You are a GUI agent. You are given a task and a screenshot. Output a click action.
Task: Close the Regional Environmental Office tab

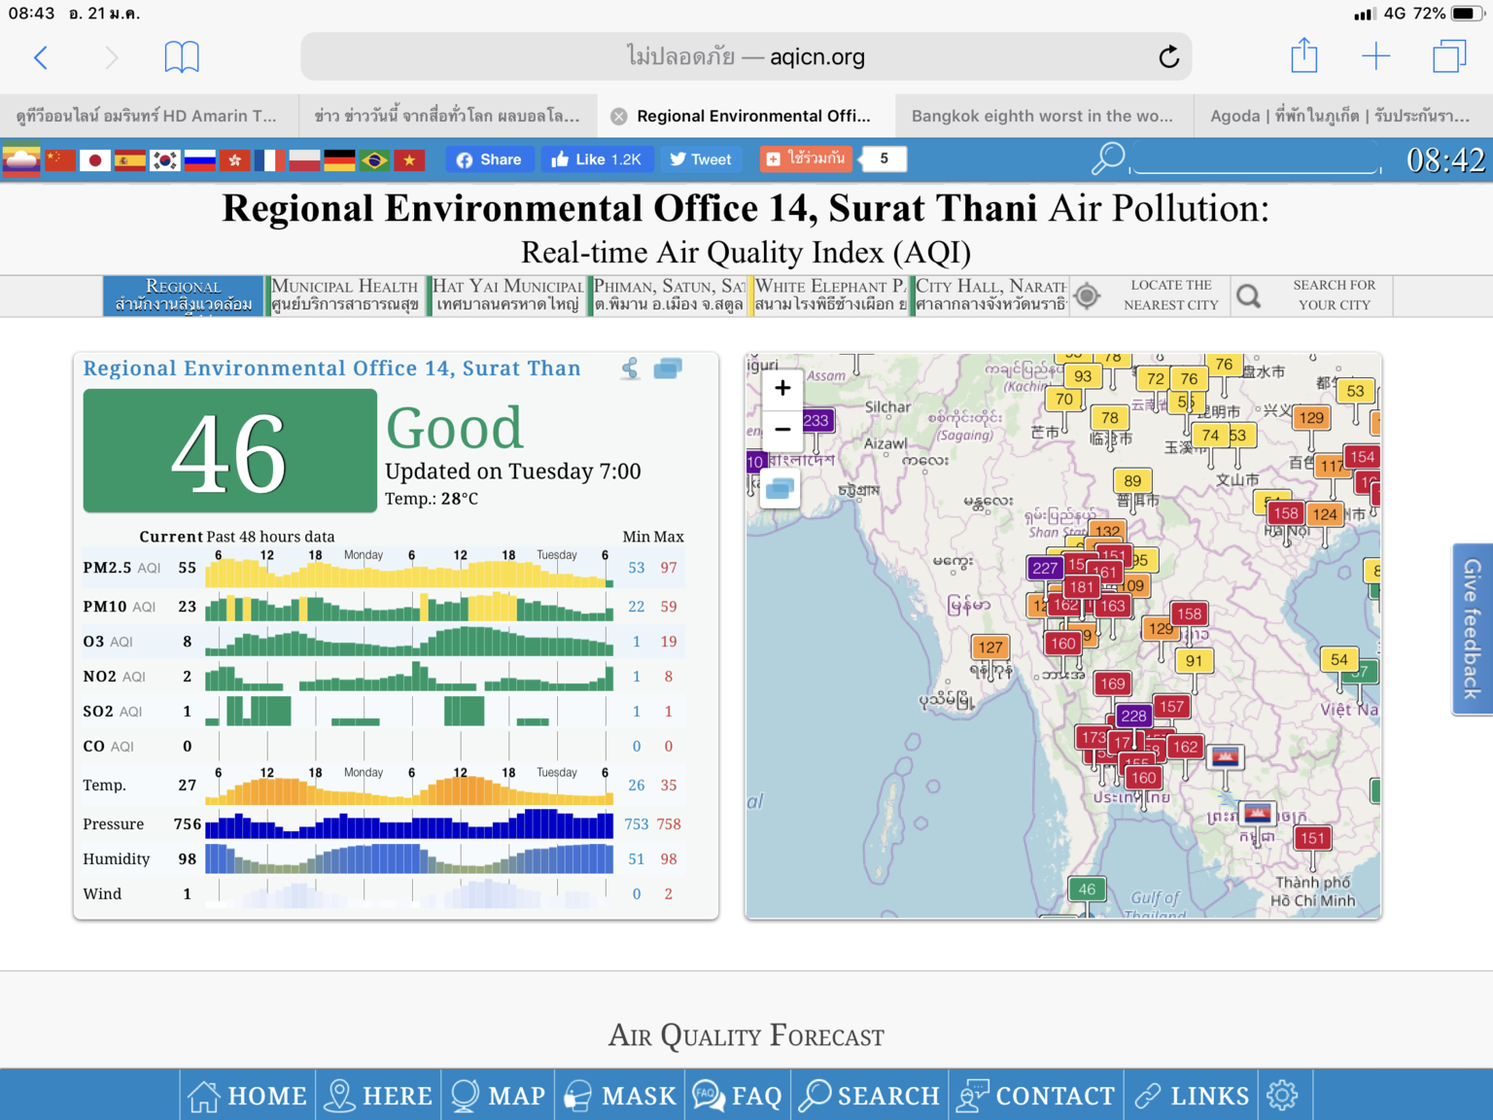(618, 117)
